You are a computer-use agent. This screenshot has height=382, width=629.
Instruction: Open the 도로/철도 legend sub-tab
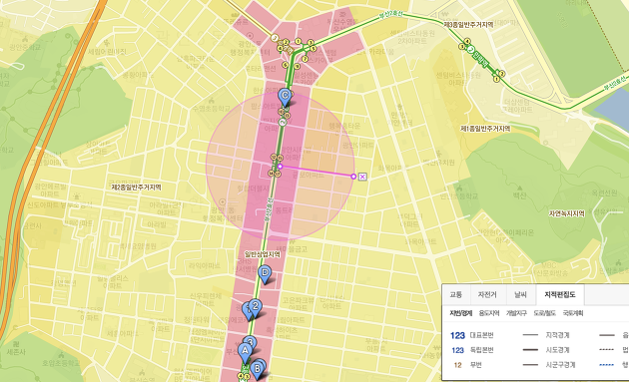[544, 313]
